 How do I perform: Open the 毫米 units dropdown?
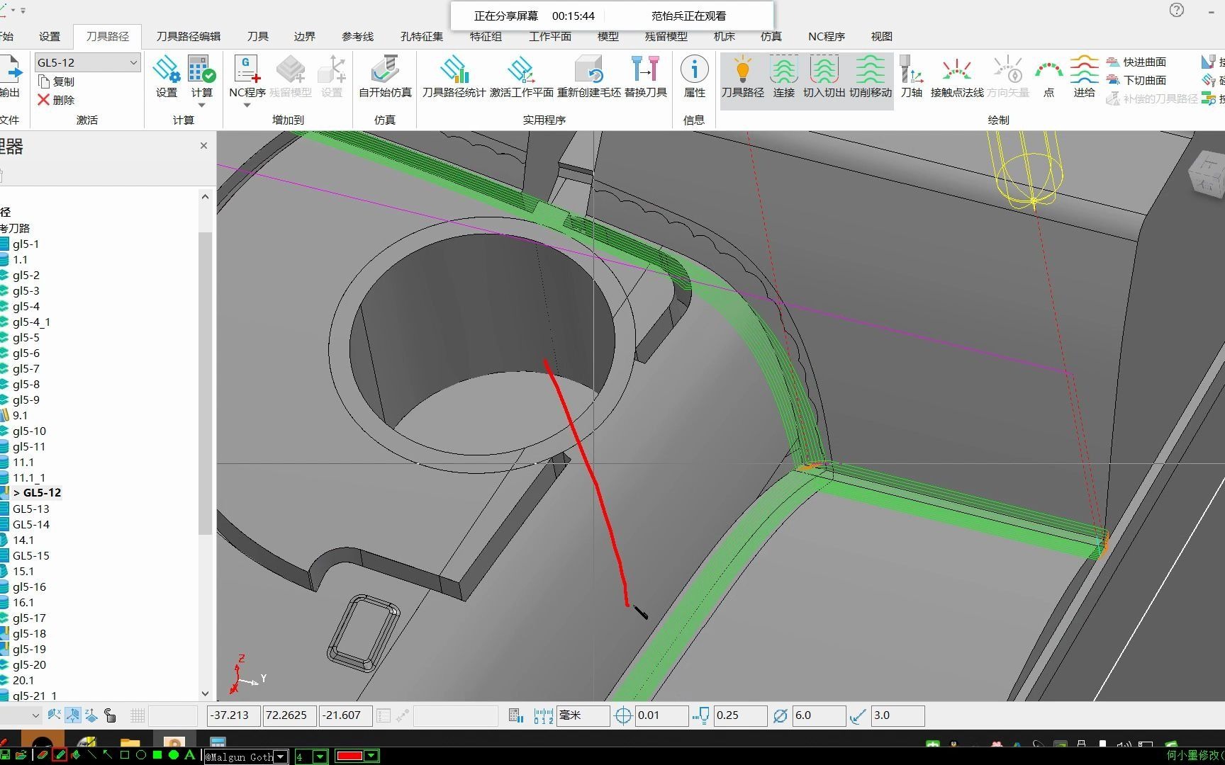(583, 715)
